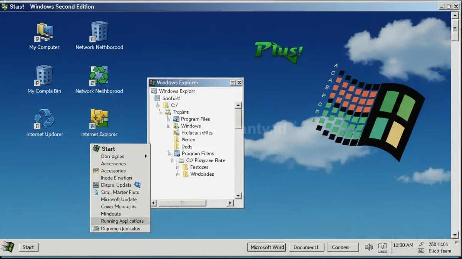The height and width of the screenshot is (259, 462).
Task: Click the network device icon beside the speaker
Action: coord(382,247)
